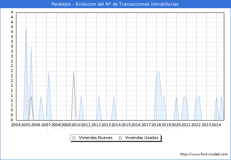Click the 2022 used-homes peak
Viewport: 231px width, 160px height.
(198, 108)
